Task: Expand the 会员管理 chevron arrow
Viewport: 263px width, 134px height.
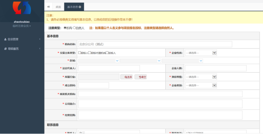Action: click(40, 39)
